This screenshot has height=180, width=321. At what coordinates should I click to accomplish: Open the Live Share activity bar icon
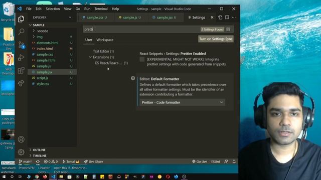tap(21, 83)
